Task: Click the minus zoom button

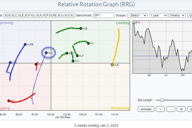Action: (171, 109)
